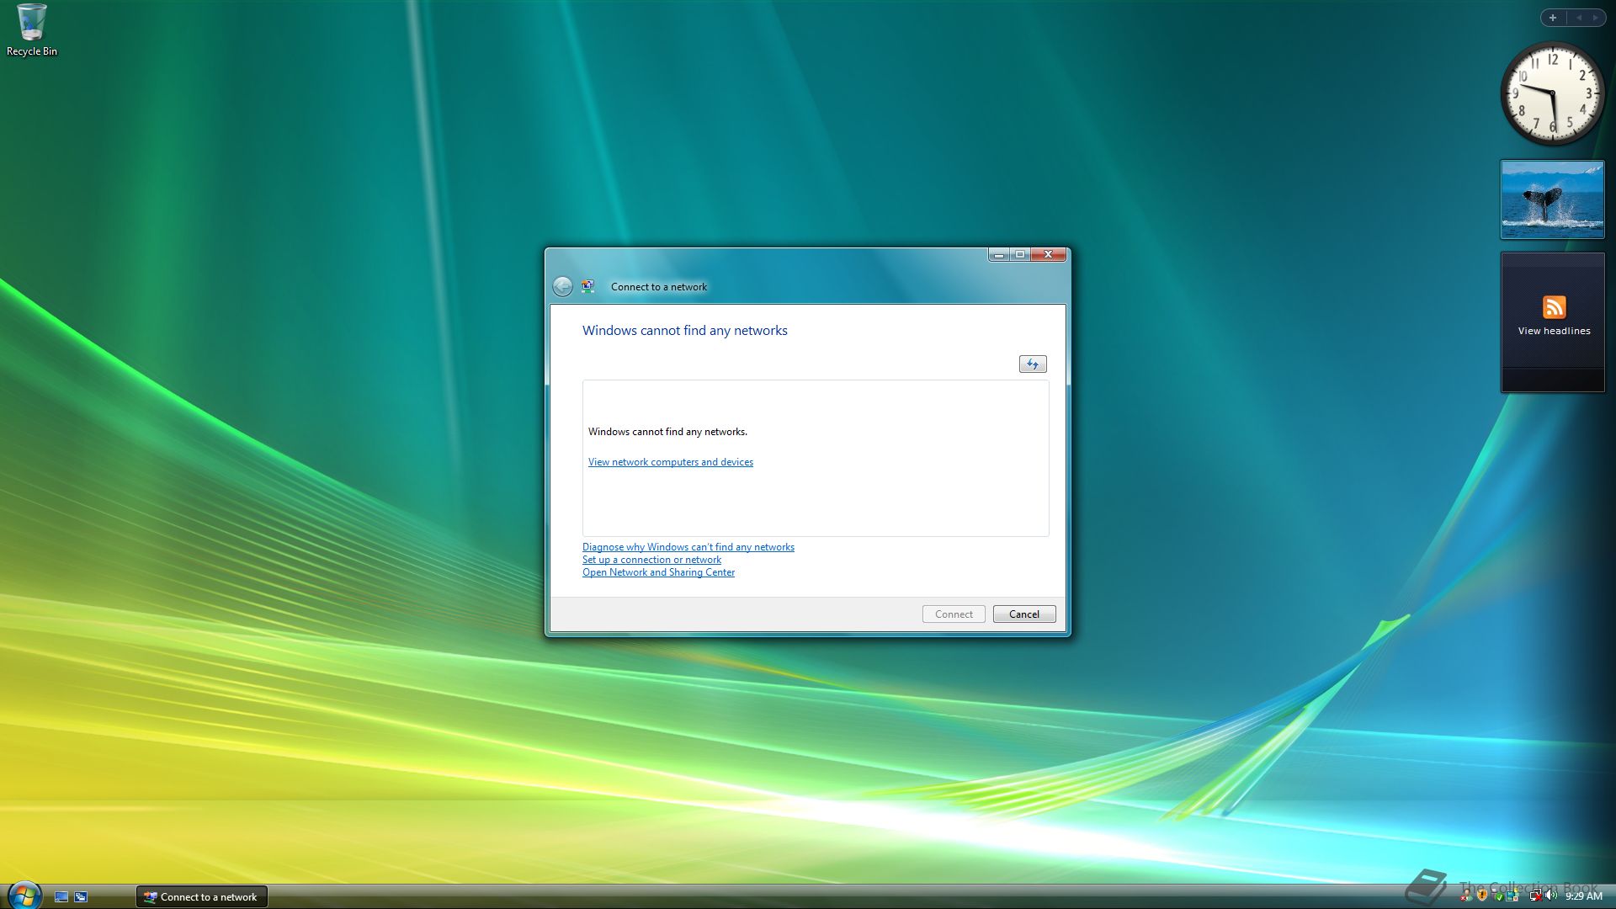
Task: Click the disabled Connect button
Action: [954, 614]
